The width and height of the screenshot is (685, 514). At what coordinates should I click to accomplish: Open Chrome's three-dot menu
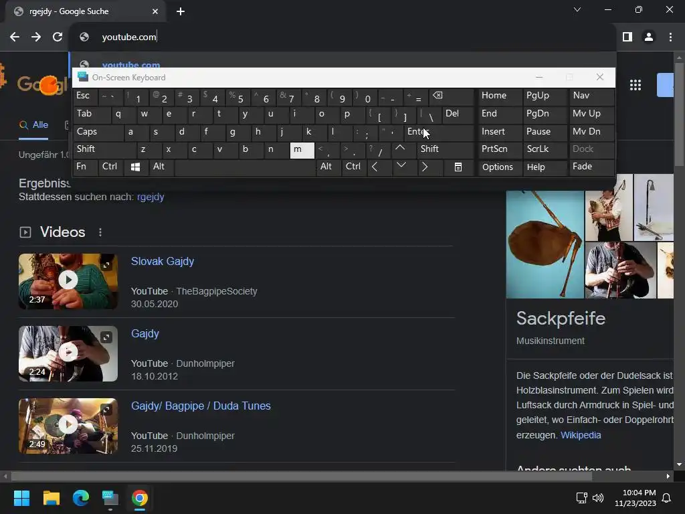click(670, 37)
